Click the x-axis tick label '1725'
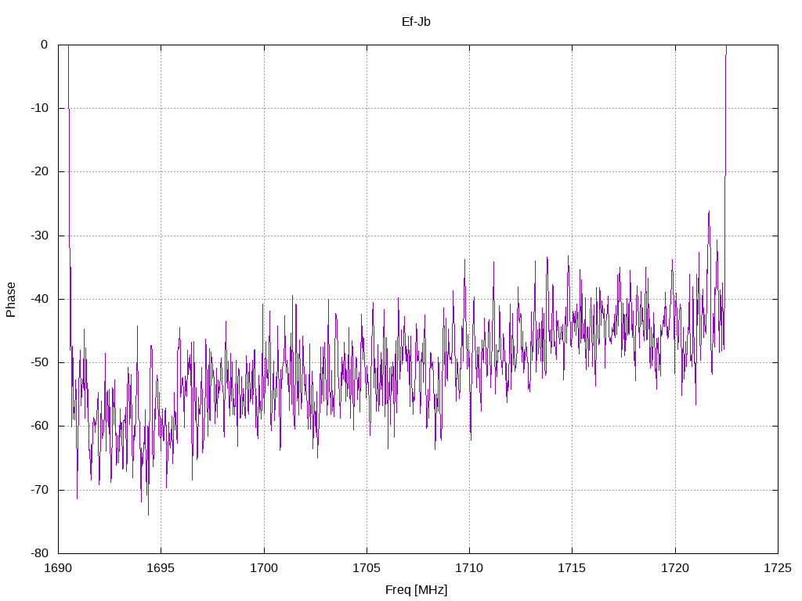The height and width of the screenshot is (601, 802). click(x=778, y=568)
